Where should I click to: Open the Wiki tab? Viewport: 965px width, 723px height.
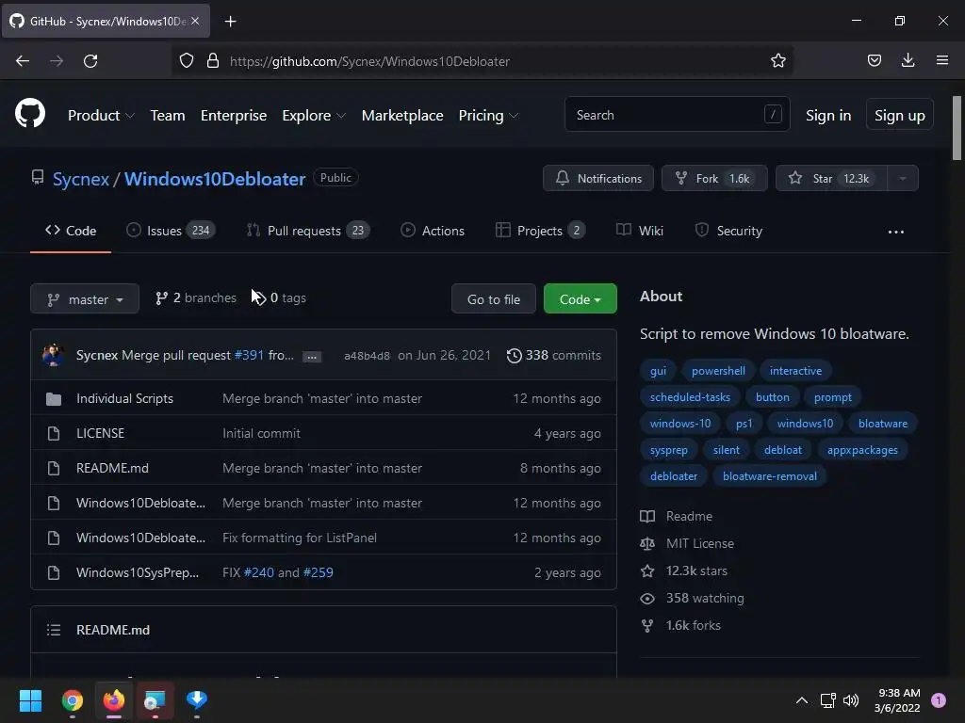tap(640, 231)
